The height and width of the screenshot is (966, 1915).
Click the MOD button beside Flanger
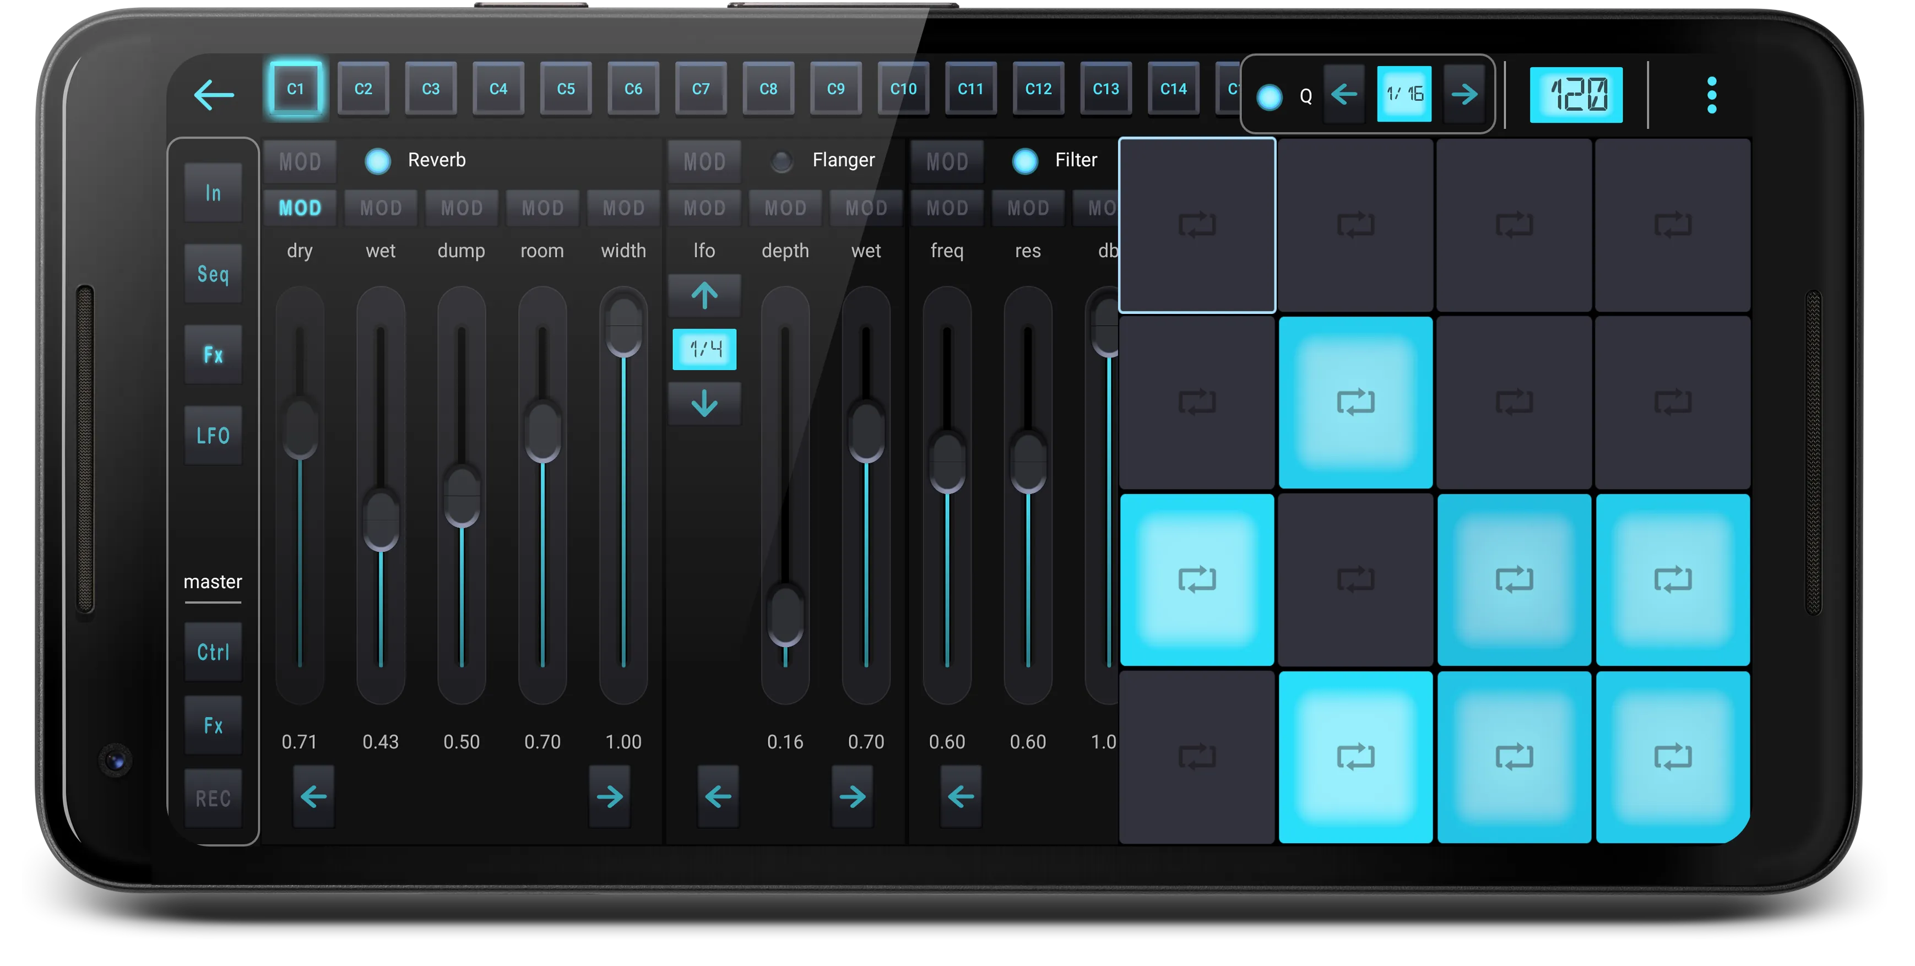(705, 161)
